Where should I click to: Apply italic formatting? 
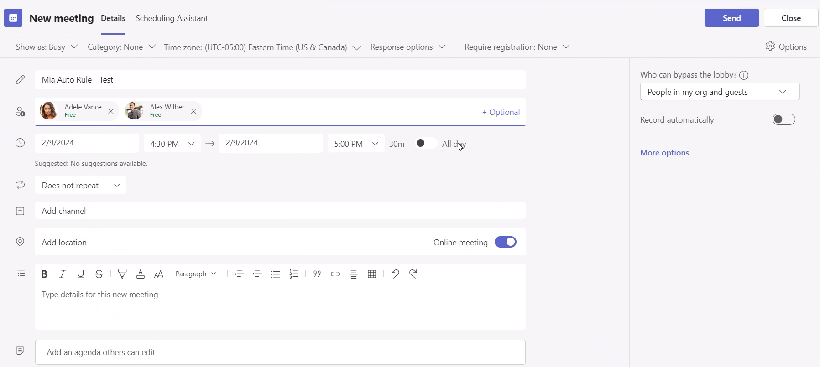[x=63, y=274]
